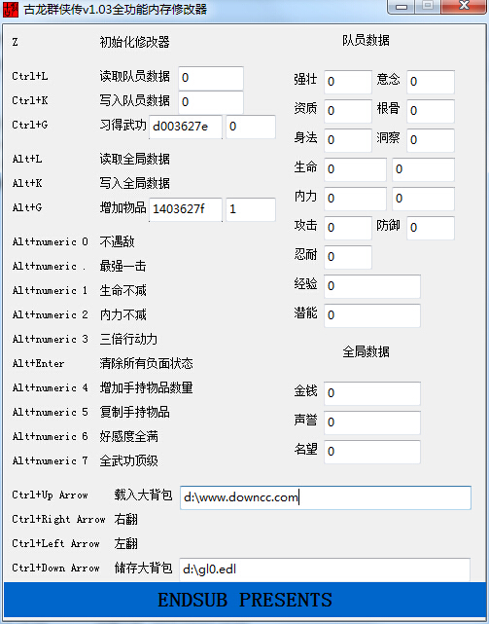
Task: Click the 增加手持物品数量 label
Action: click(x=146, y=387)
